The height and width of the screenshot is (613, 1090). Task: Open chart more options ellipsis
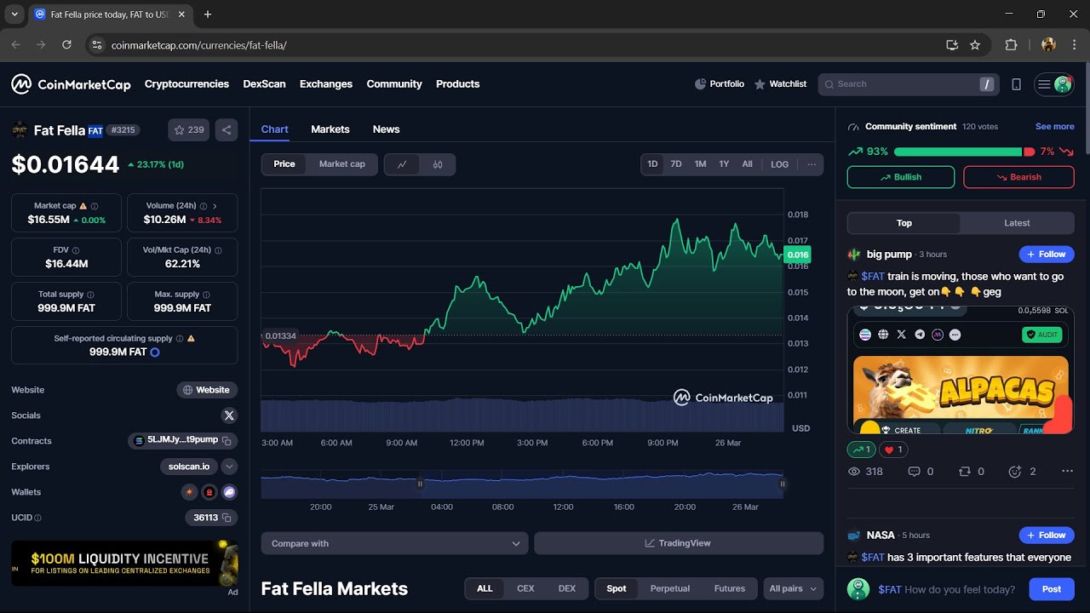point(812,164)
